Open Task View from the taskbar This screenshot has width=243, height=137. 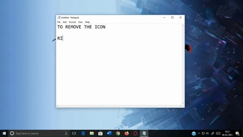74,134
